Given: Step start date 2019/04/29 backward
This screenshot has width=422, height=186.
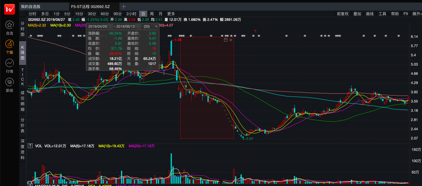Looking at the screenshot, I should pyautogui.click(x=109, y=26).
